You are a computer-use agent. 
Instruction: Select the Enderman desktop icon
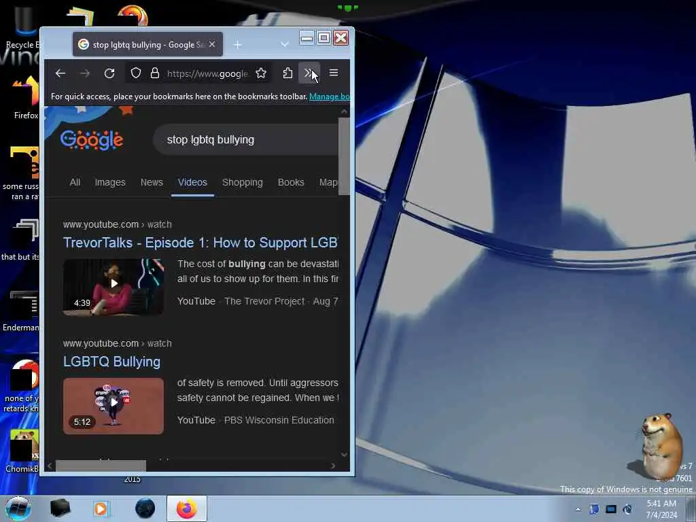[x=21, y=311]
